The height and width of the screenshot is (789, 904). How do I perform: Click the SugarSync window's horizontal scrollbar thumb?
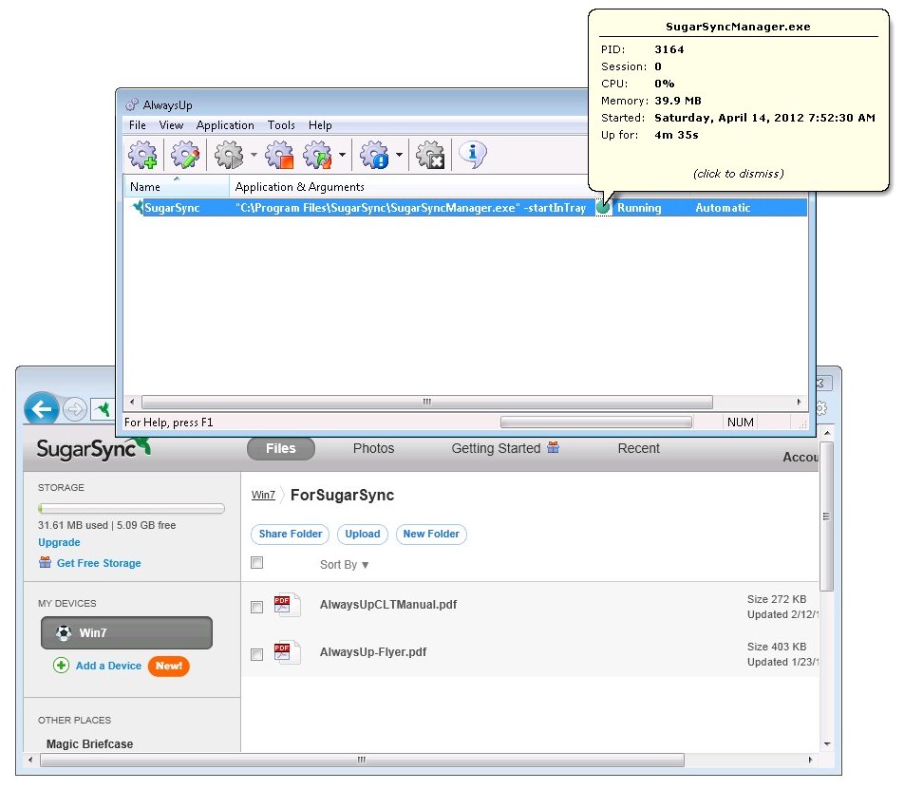362,760
